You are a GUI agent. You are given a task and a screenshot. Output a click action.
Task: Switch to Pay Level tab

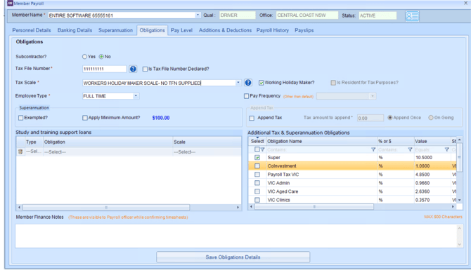click(181, 30)
